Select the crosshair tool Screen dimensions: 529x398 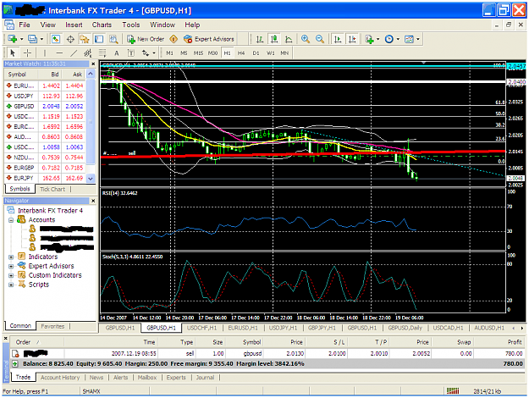coord(28,53)
